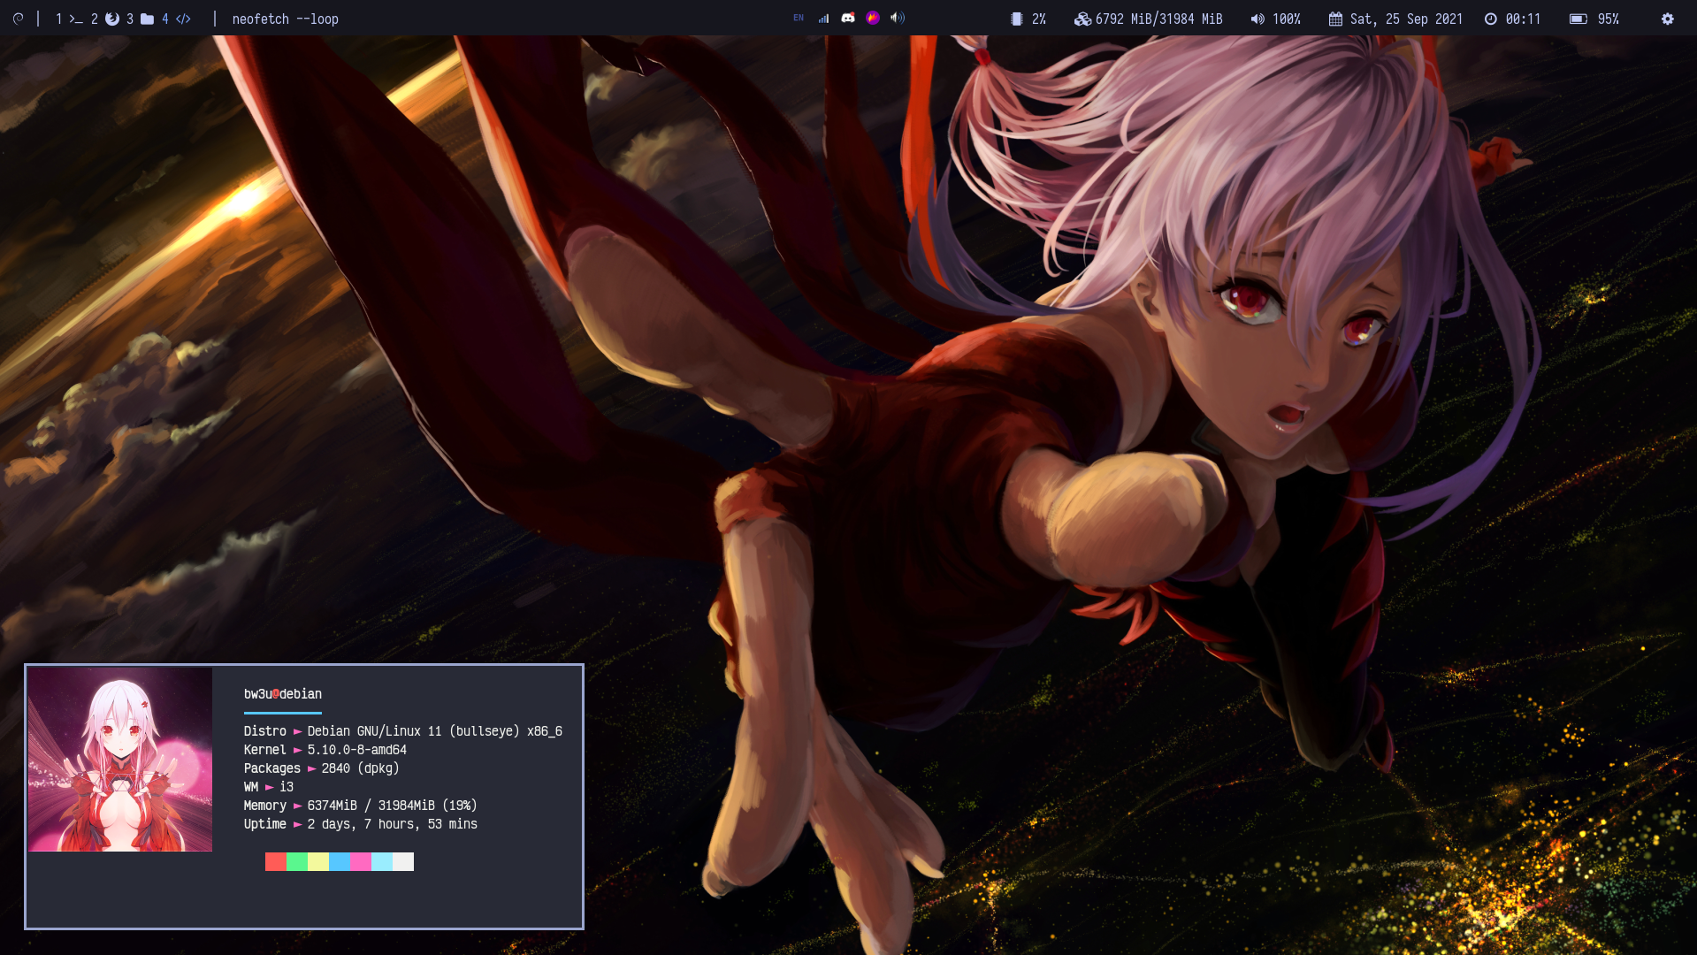
Task: Click the 2% CPU usage value
Action: pos(1039,19)
